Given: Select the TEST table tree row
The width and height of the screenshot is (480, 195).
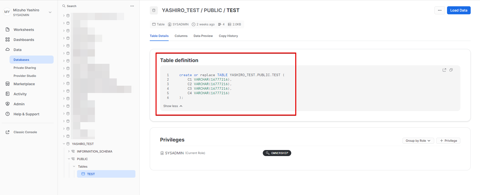Looking at the screenshot, I should [106, 174].
